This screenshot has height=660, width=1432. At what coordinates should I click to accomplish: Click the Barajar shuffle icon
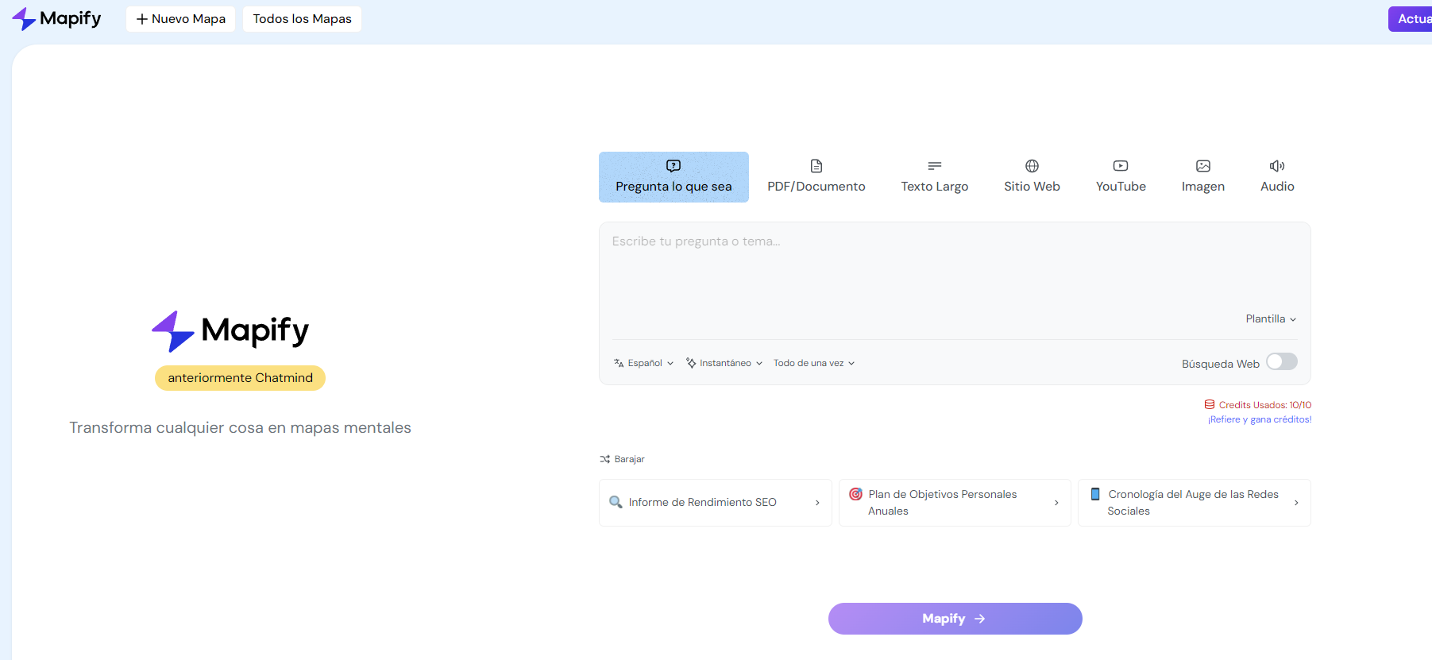pos(605,459)
